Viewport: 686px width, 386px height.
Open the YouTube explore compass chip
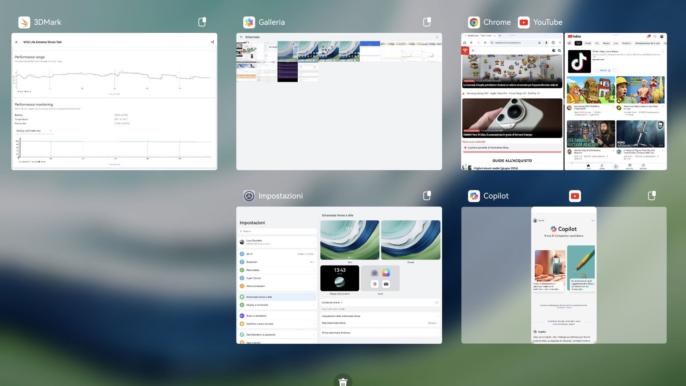click(569, 43)
